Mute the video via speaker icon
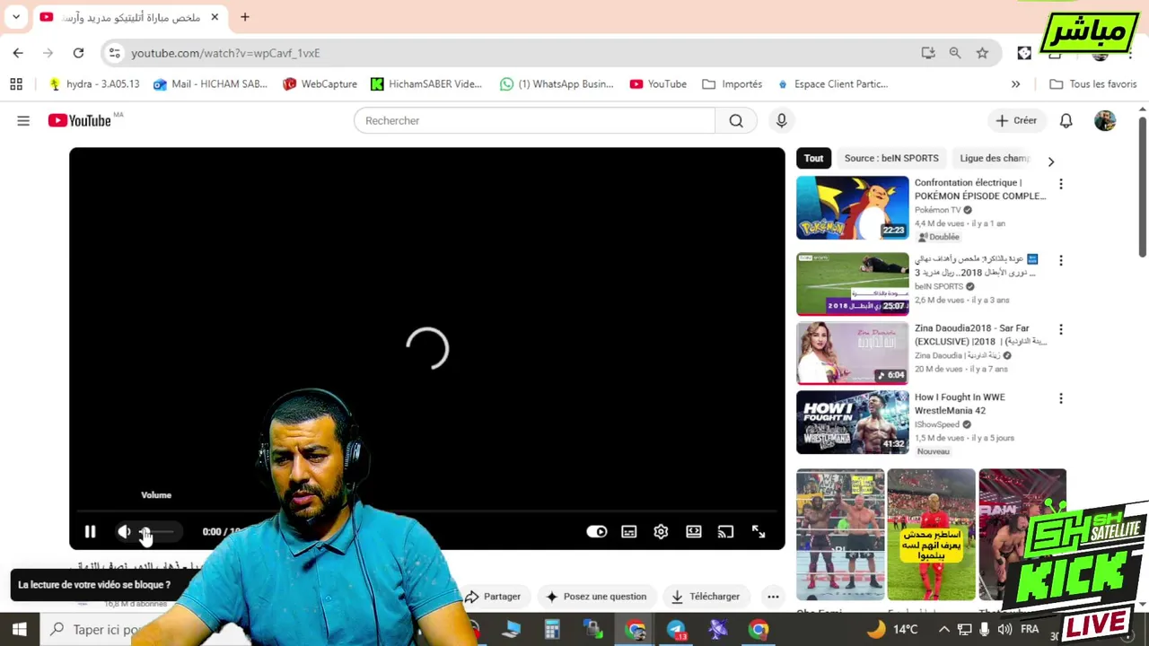 124,532
